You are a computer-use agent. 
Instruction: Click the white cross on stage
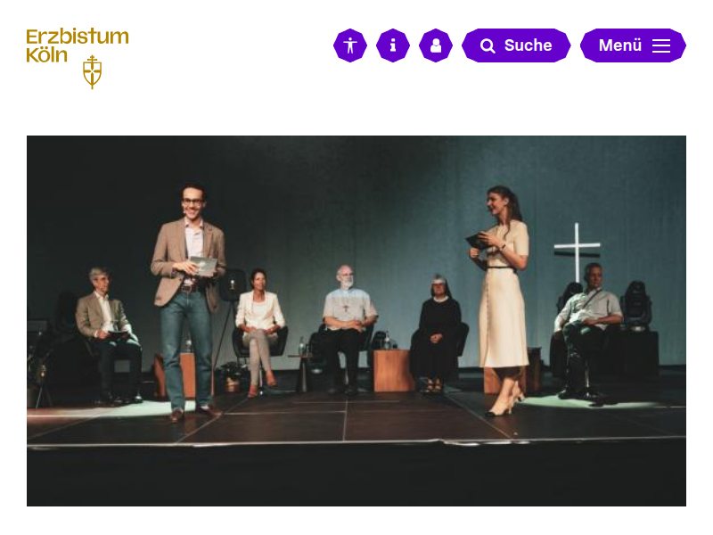(577, 251)
